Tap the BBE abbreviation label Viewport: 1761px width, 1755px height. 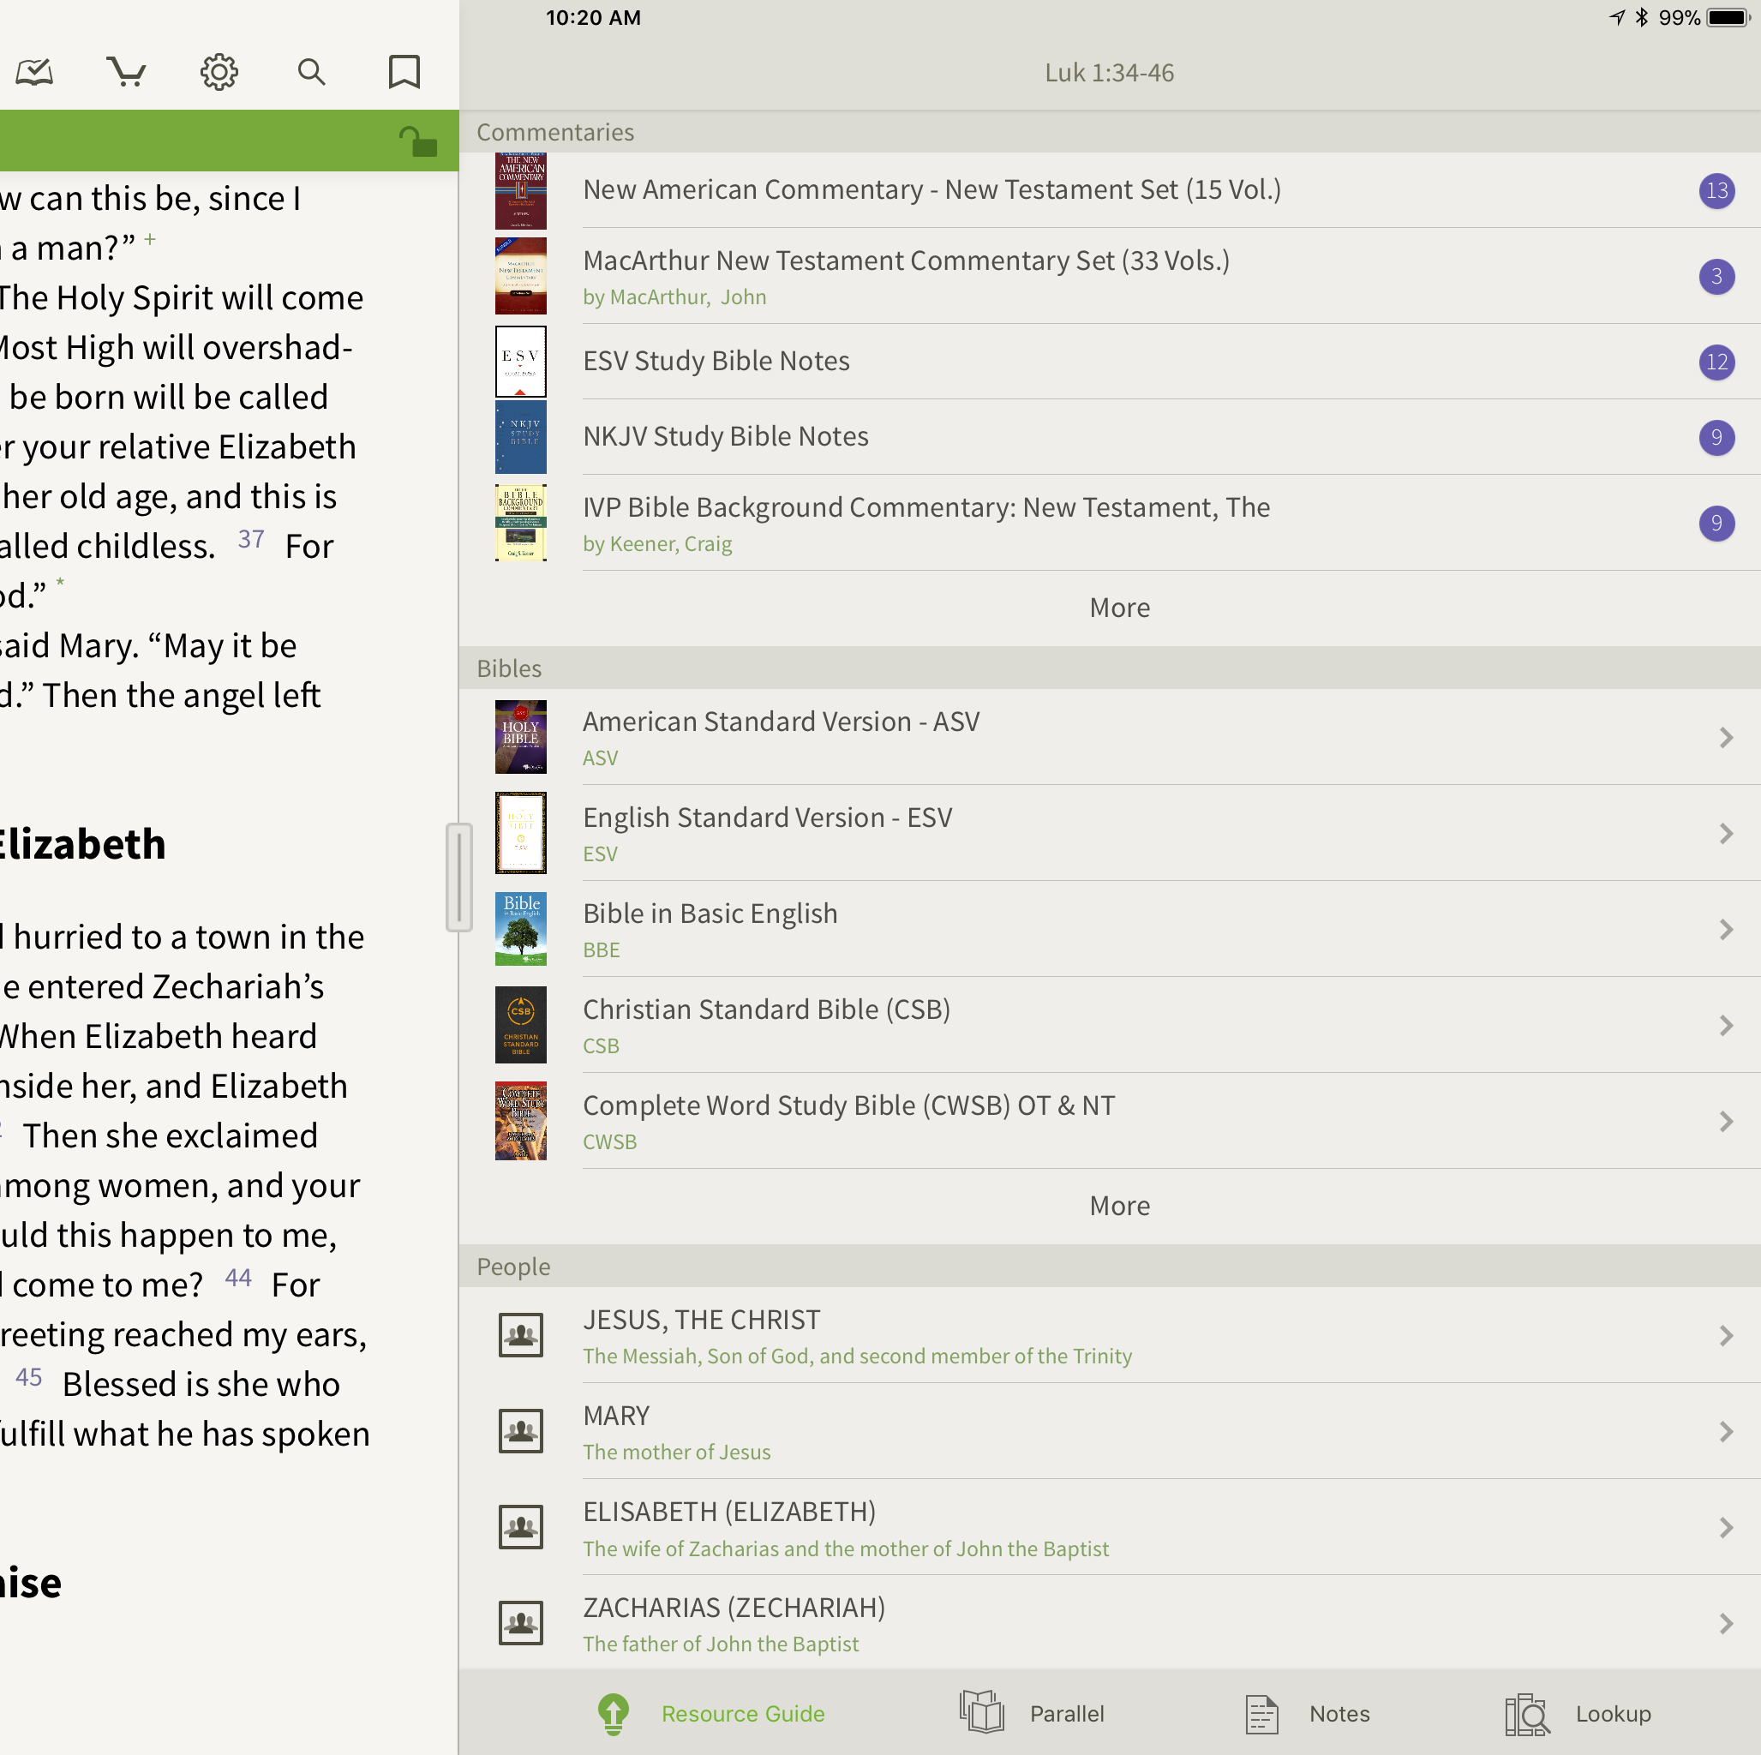[x=602, y=950]
